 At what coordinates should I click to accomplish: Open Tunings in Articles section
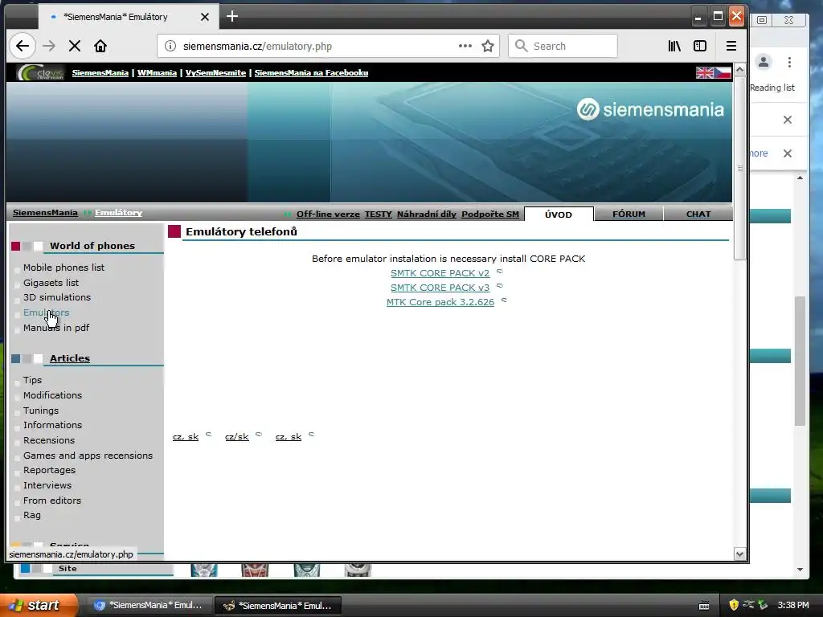click(x=41, y=411)
